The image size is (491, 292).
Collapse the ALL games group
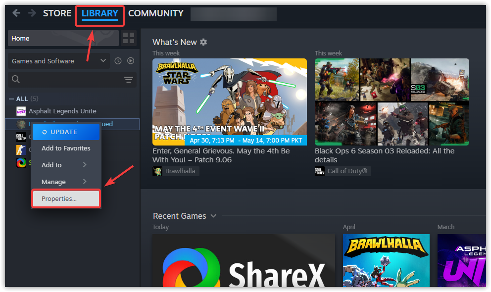(x=10, y=98)
